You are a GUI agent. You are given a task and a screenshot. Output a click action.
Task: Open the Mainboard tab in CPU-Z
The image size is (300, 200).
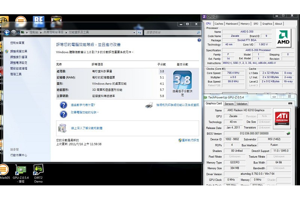coord(232,24)
